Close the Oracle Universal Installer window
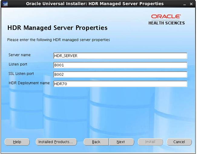This screenshot has width=197, height=154. pos(191,4)
